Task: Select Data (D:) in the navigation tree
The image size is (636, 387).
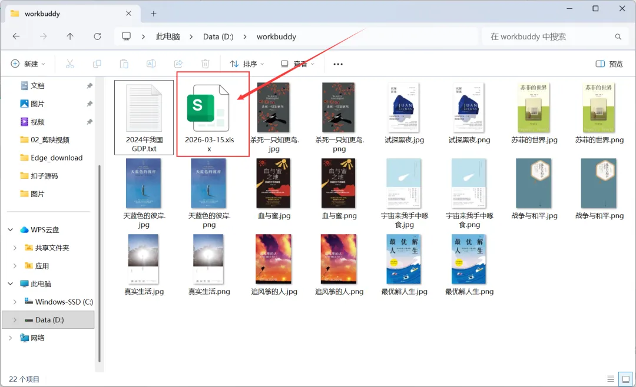Action: [x=48, y=320]
